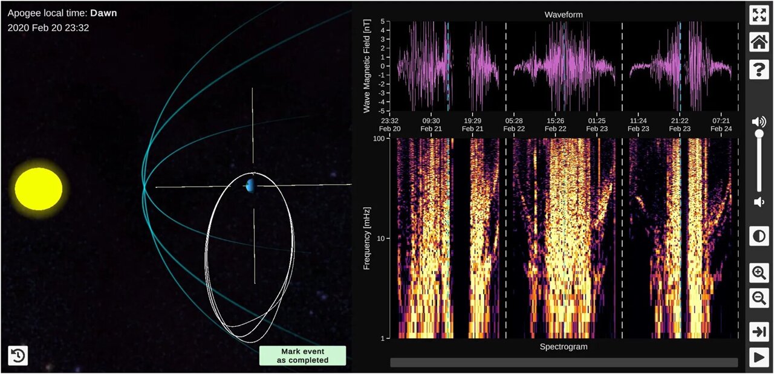This screenshot has width=774, height=374.
Task: Click the quiet speaker icon
Action: click(759, 202)
